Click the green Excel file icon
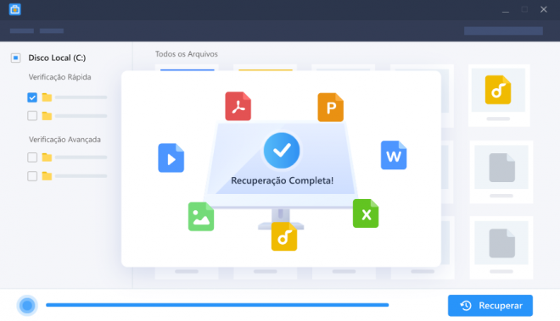Viewport: 560px width, 321px height. tap(366, 213)
